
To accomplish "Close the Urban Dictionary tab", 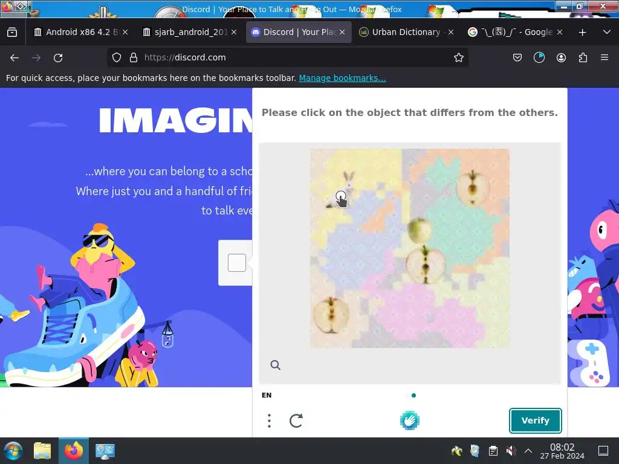I will pyautogui.click(x=451, y=33).
